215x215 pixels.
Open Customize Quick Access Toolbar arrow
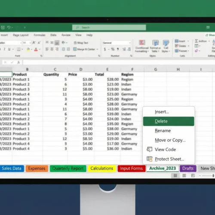click(25, 28)
